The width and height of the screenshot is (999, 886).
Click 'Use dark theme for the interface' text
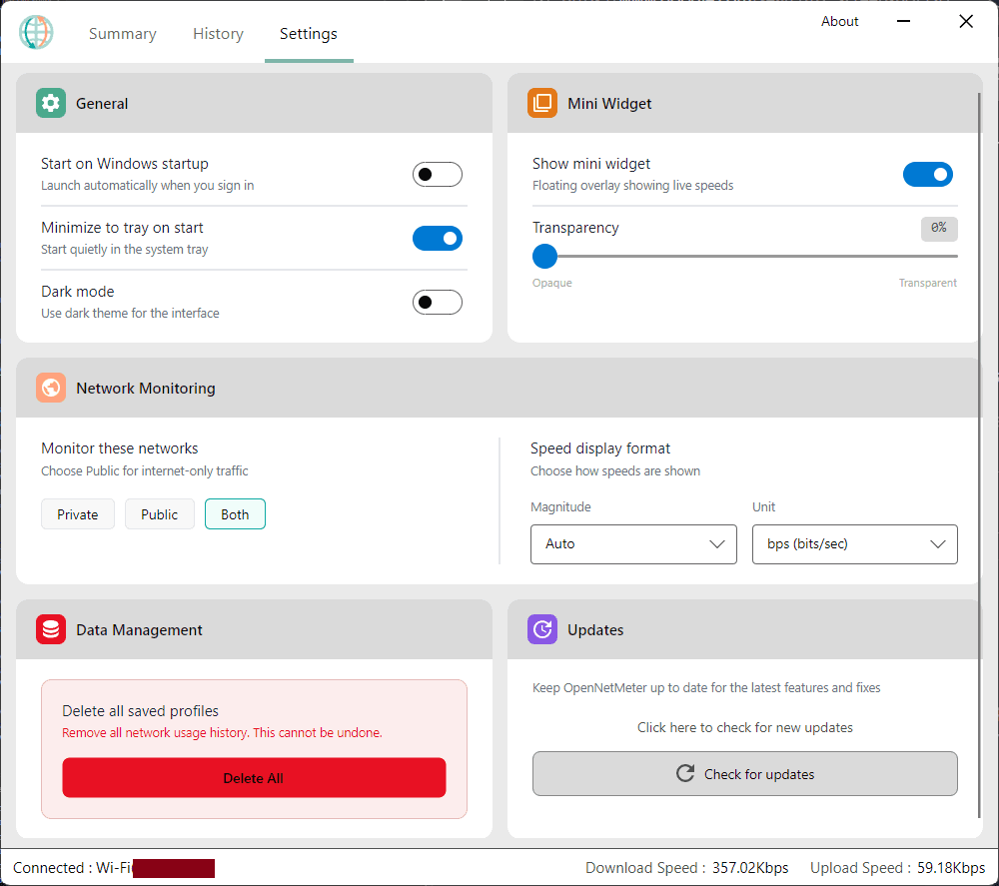pyautogui.click(x=130, y=313)
